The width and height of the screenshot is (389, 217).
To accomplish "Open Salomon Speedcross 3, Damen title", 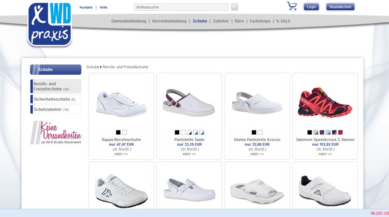I will (325, 140).
